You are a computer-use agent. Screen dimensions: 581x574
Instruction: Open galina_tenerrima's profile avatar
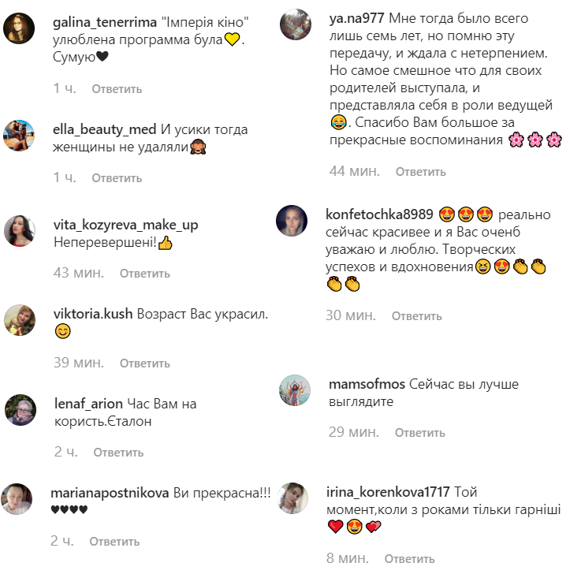click(19, 28)
